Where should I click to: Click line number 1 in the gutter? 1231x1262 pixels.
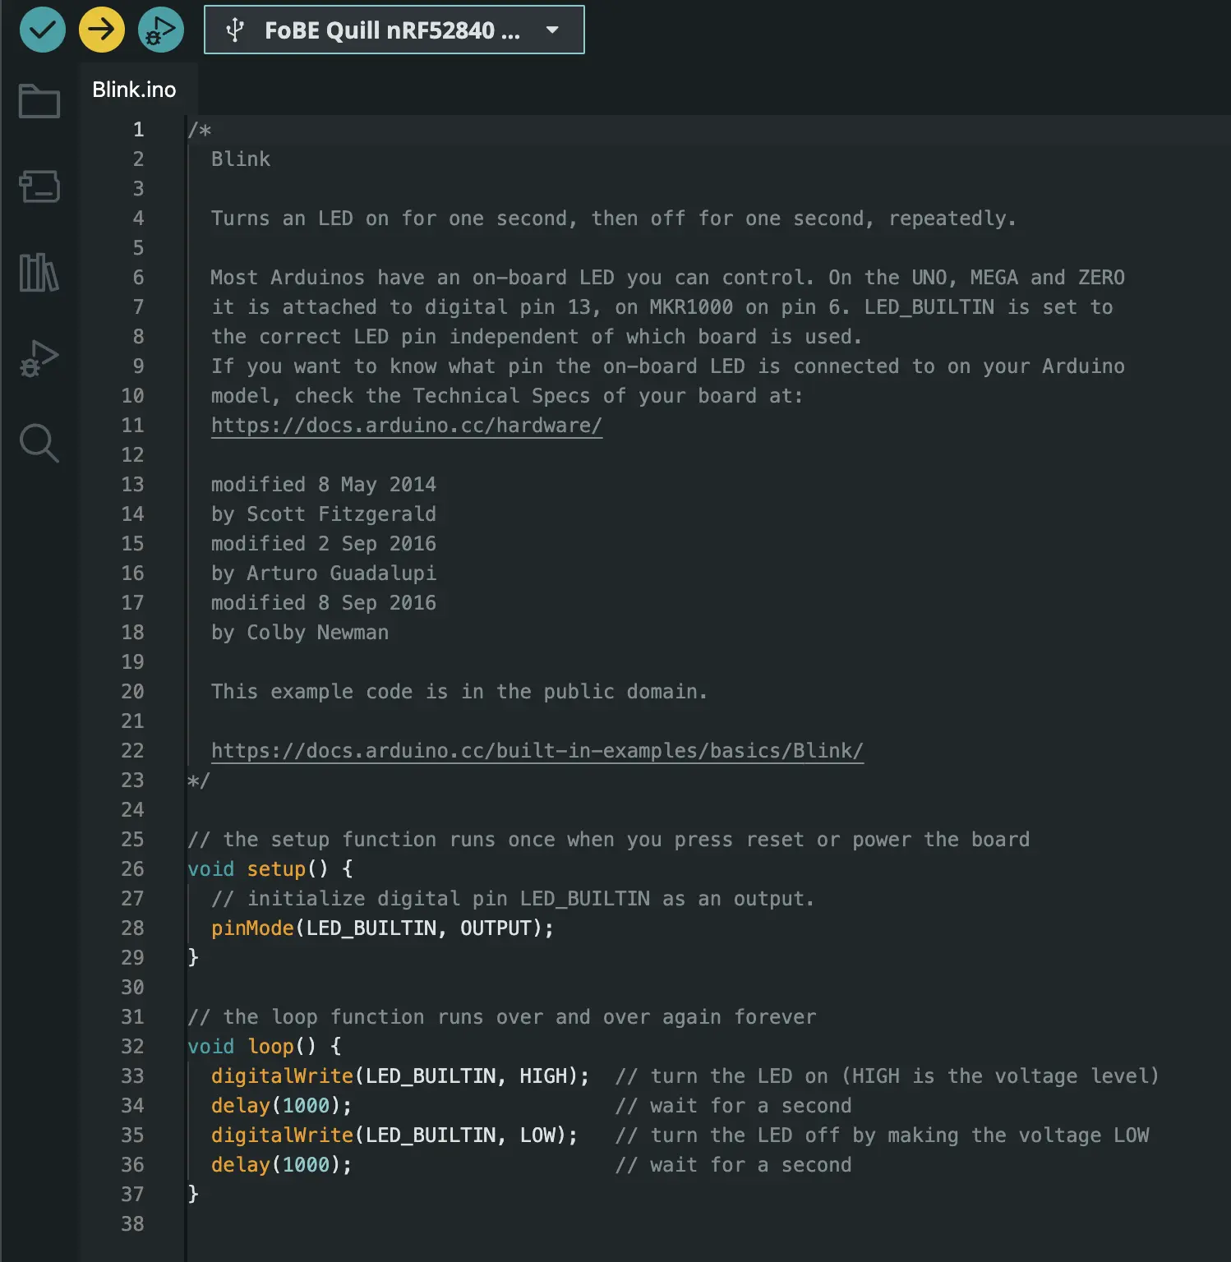(138, 129)
